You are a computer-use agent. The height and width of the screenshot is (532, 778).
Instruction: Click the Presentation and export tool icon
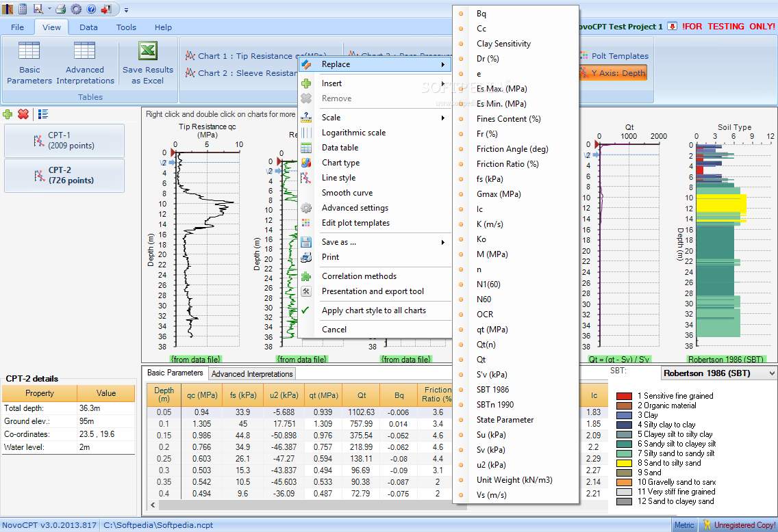(306, 291)
